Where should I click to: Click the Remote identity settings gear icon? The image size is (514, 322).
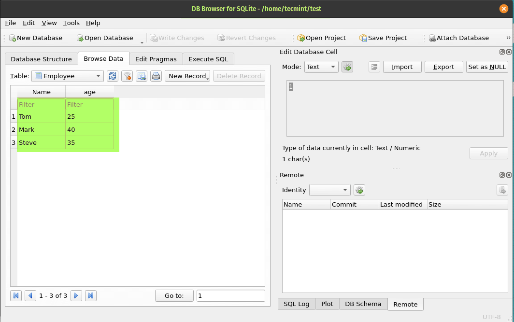(x=359, y=190)
